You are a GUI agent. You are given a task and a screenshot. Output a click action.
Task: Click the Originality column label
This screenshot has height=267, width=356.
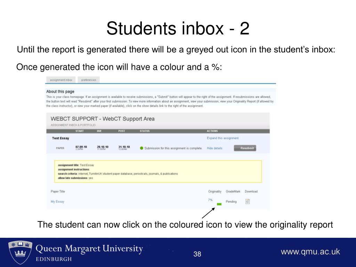coord(215,192)
